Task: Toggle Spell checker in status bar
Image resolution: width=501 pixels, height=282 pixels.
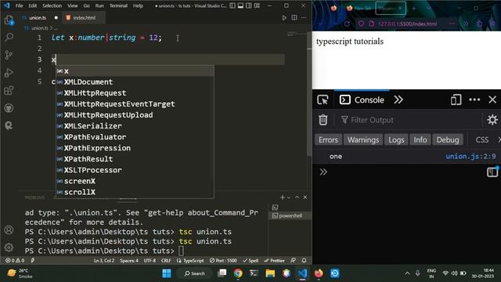Action: click(x=250, y=261)
